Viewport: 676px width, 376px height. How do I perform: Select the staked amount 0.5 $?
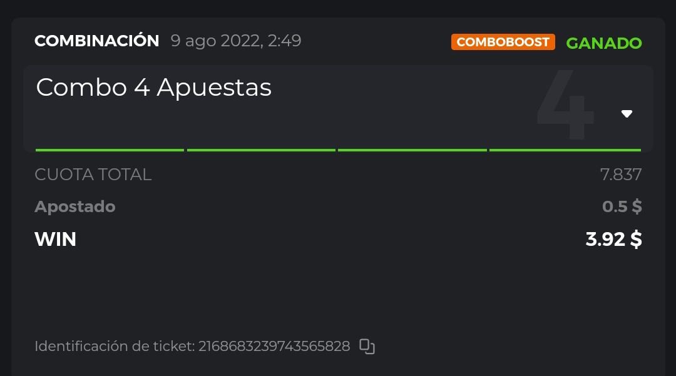(x=622, y=206)
